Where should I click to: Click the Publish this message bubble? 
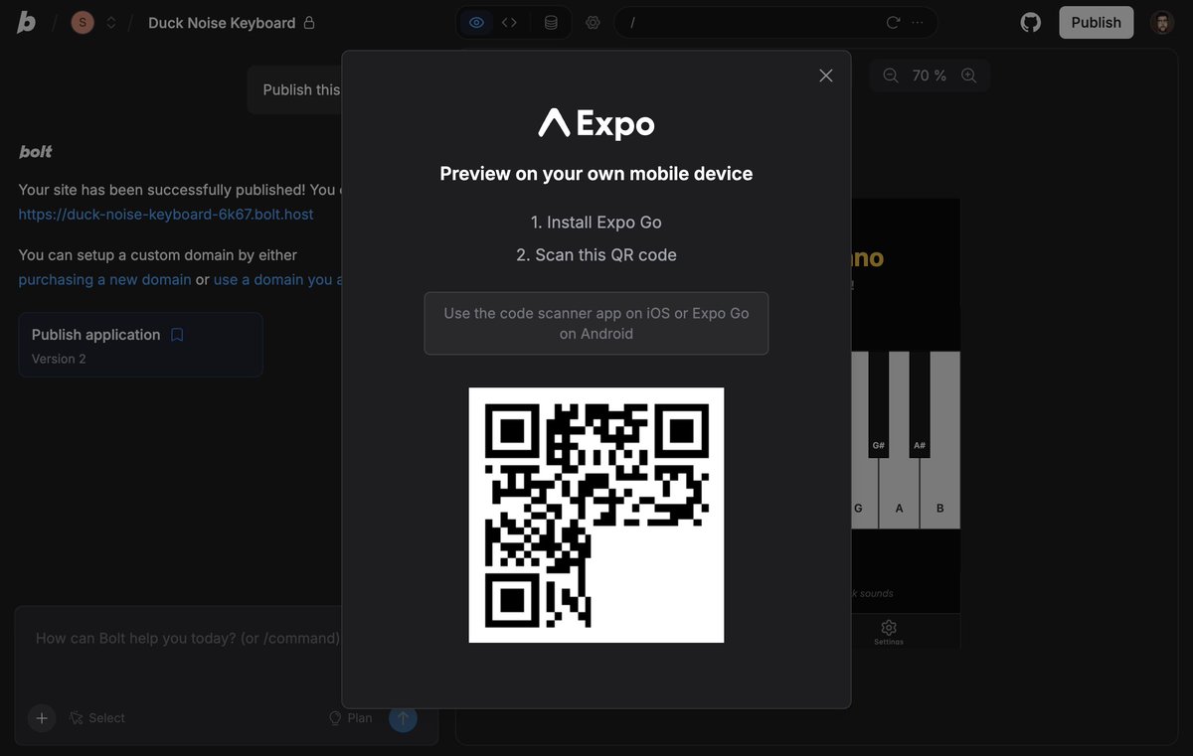(294, 89)
